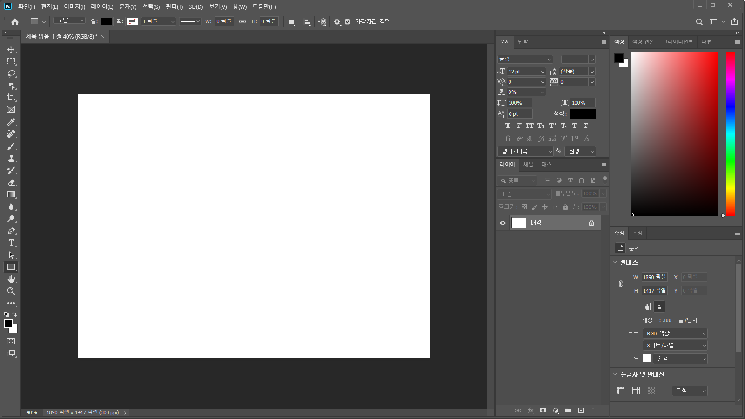Open the RGB 색상 mode dropdown
The image size is (745, 419).
[x=675, y=333]
